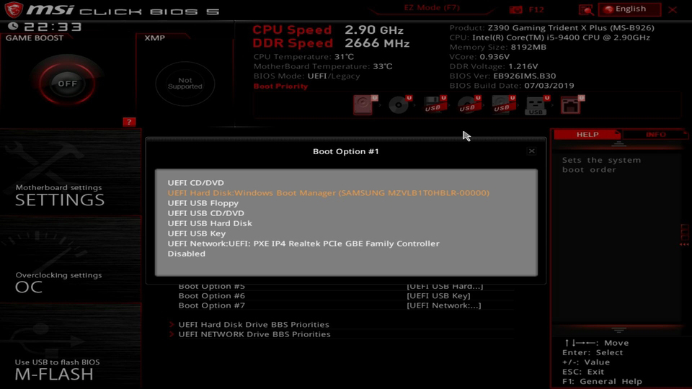Click the USB key boot priority icon

pos(536,106)
